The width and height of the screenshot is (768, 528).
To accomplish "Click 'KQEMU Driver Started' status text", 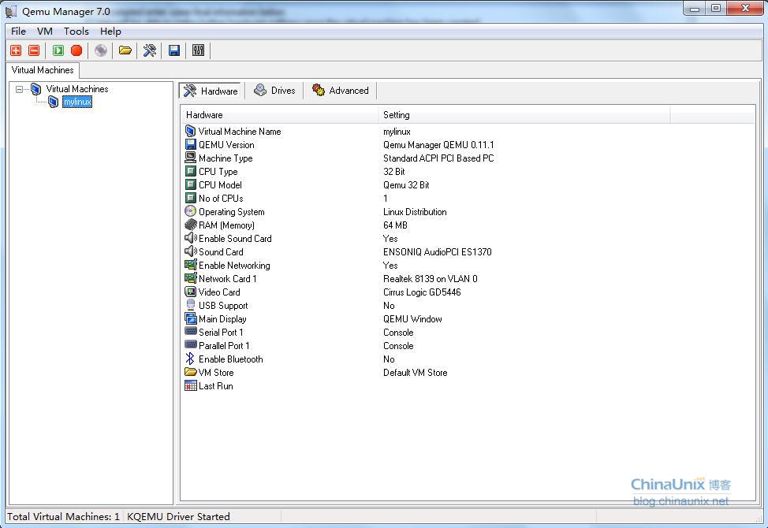I will click(178, 517).
